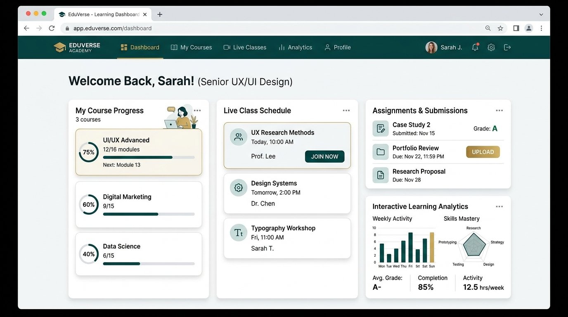The image size is (568, 317).
Task: Bookmark page with the star icon
Action: point(500,28)
